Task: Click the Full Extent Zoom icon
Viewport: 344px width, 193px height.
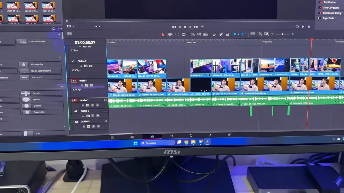Action: (253, 34)
